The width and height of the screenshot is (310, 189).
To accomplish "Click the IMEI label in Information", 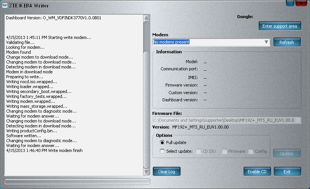I will point(193,77).
